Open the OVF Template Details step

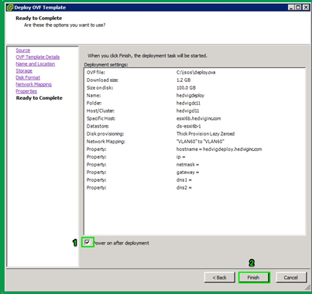pos(38,57)
